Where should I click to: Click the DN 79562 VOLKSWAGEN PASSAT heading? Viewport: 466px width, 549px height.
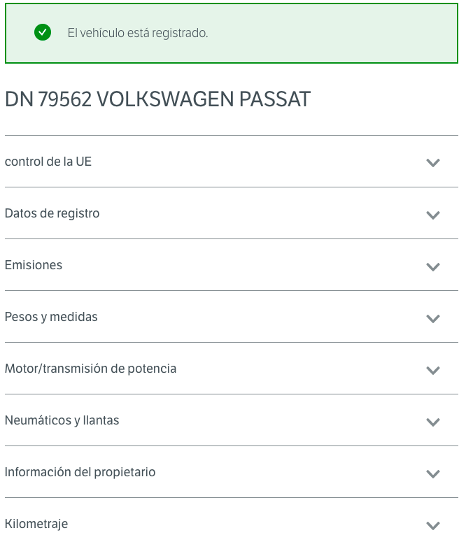point(157,99)
